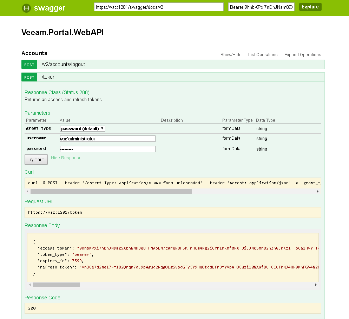Click the swagger docs URL field

[159, 7]
